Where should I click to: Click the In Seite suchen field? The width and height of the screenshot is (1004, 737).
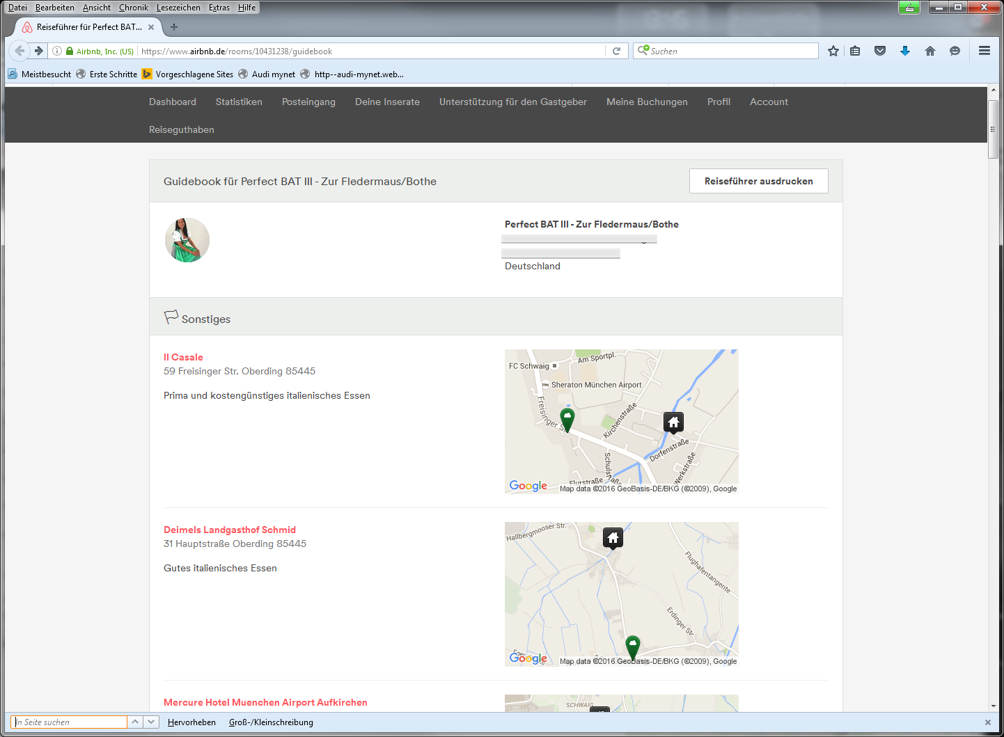click(70, 722)
